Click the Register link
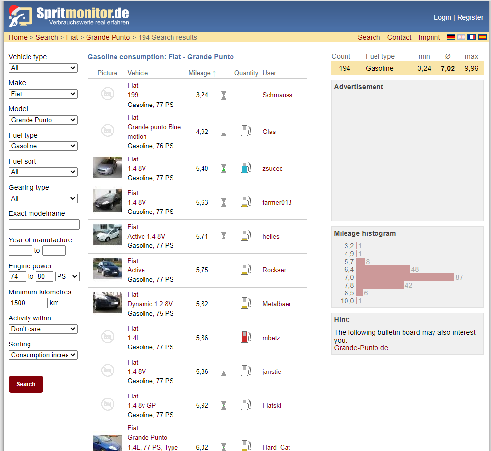The image size is (491, 451). [470, 17]
